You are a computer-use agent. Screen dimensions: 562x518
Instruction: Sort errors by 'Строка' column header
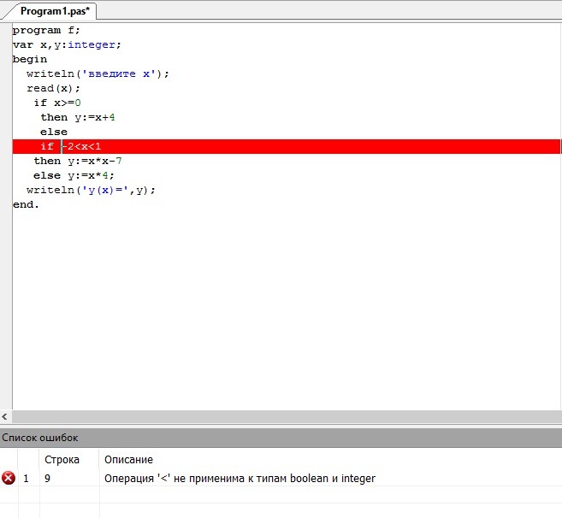[62, 460]
